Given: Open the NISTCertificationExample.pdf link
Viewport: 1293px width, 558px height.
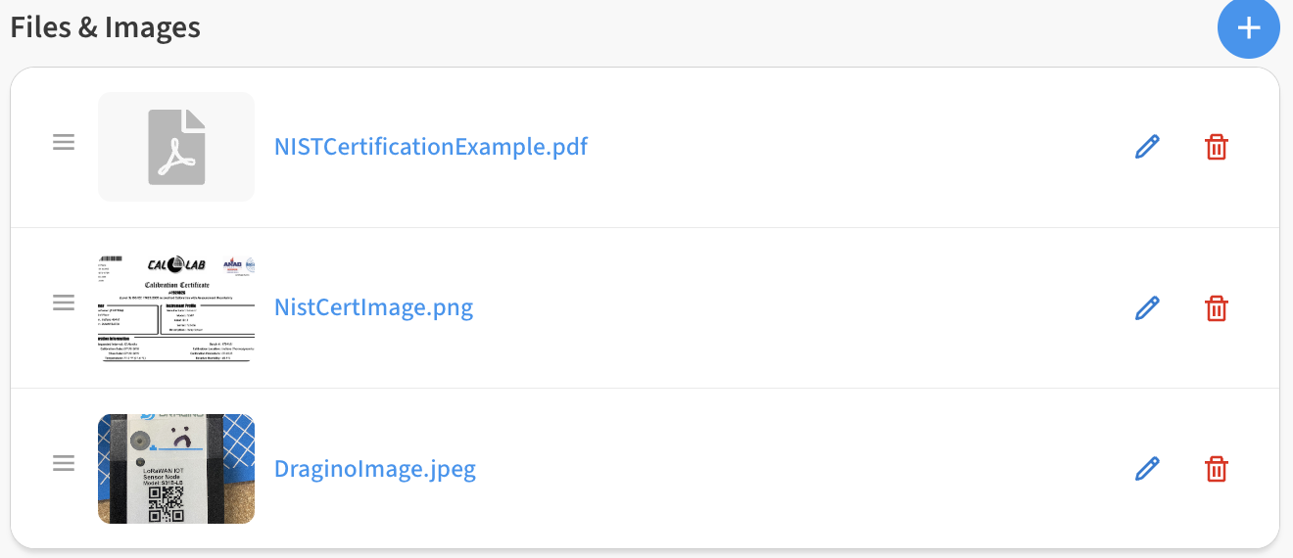Looking at the screenshot, I should click(x=431, y=147).
